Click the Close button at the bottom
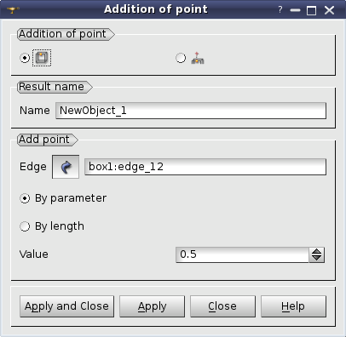Viewport: 346px width, 337px height. (x=222, y=306)
